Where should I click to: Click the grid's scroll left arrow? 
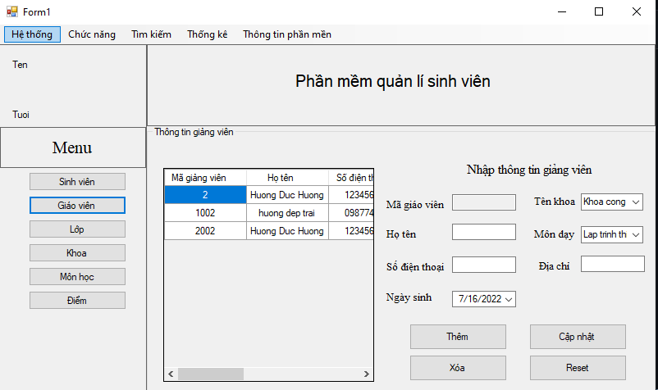pos(171,374)
